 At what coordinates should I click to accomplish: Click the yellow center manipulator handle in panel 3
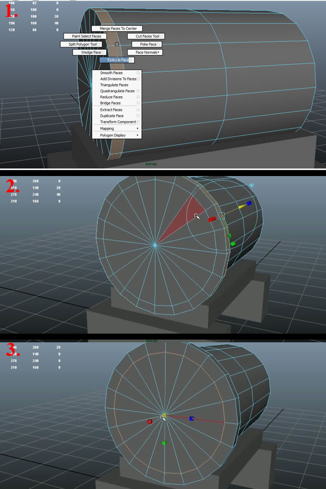tap(164, 416)
